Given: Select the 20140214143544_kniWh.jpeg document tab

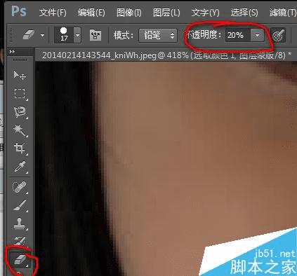Looking at the screenshot, I should coord(166,55).
